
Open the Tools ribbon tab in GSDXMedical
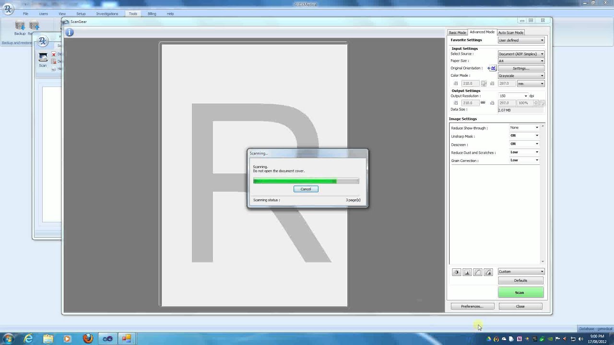tap(133, 13)
